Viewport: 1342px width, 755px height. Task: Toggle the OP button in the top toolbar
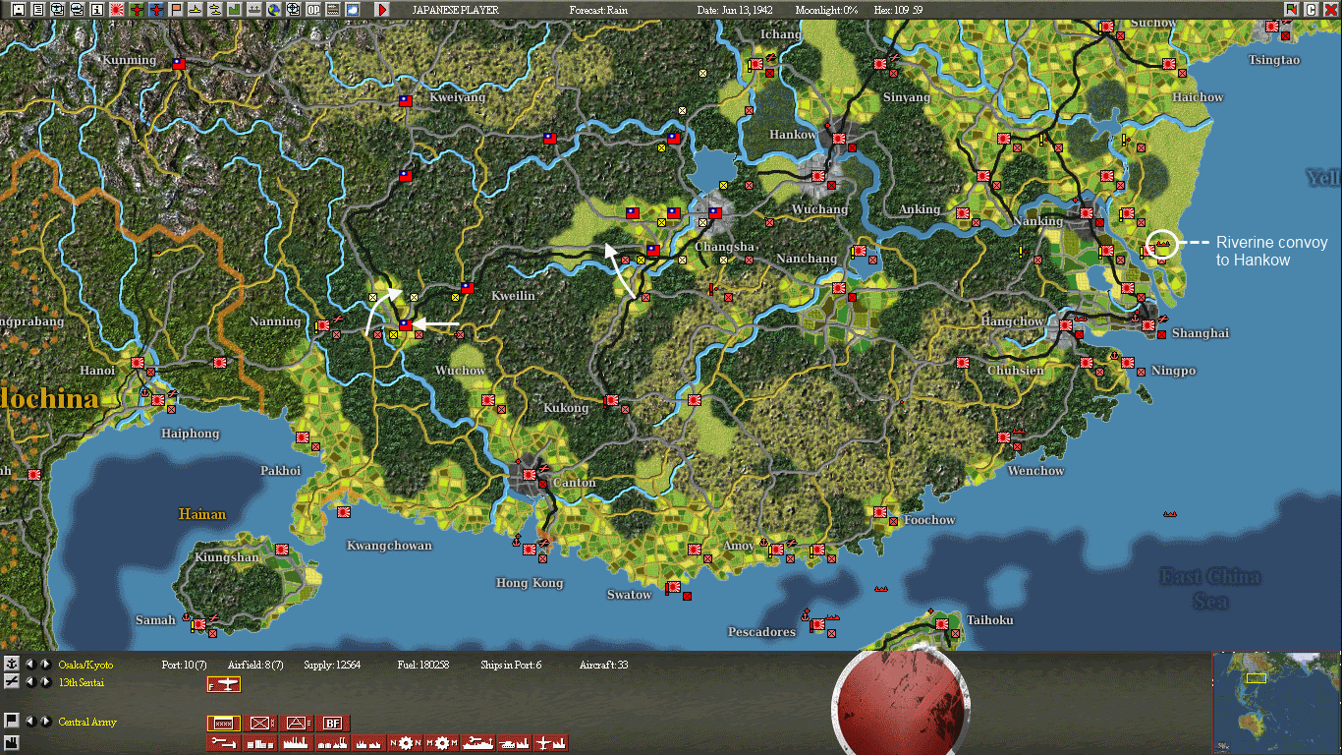pyautogui.click(x=313, y=9)
